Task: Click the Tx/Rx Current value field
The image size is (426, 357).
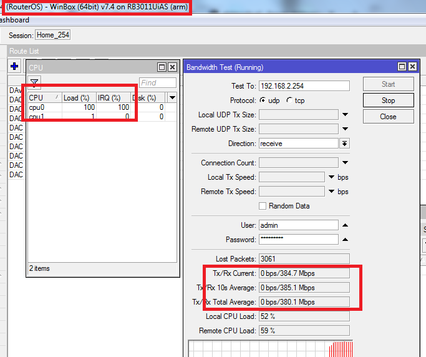Action: coord(304,273)
